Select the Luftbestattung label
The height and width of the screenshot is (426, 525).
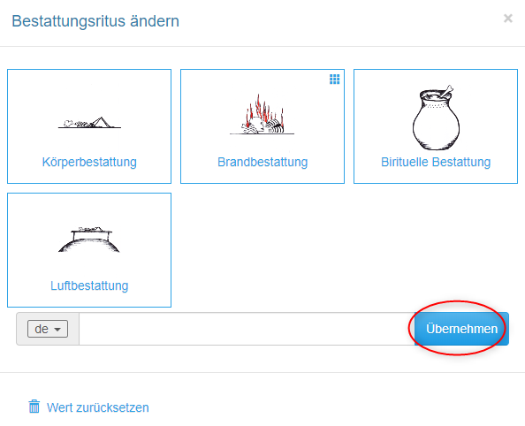coord(89,285)
